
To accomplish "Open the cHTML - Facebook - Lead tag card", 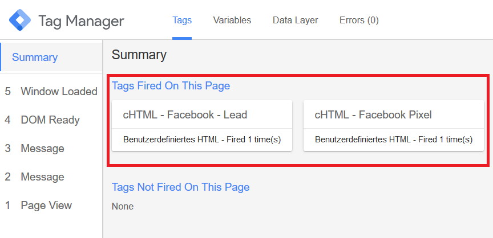I will pos(202,125).
